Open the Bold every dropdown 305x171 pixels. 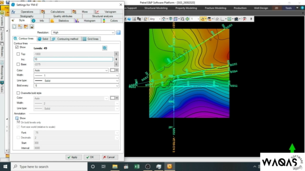(x=76, y=85)
